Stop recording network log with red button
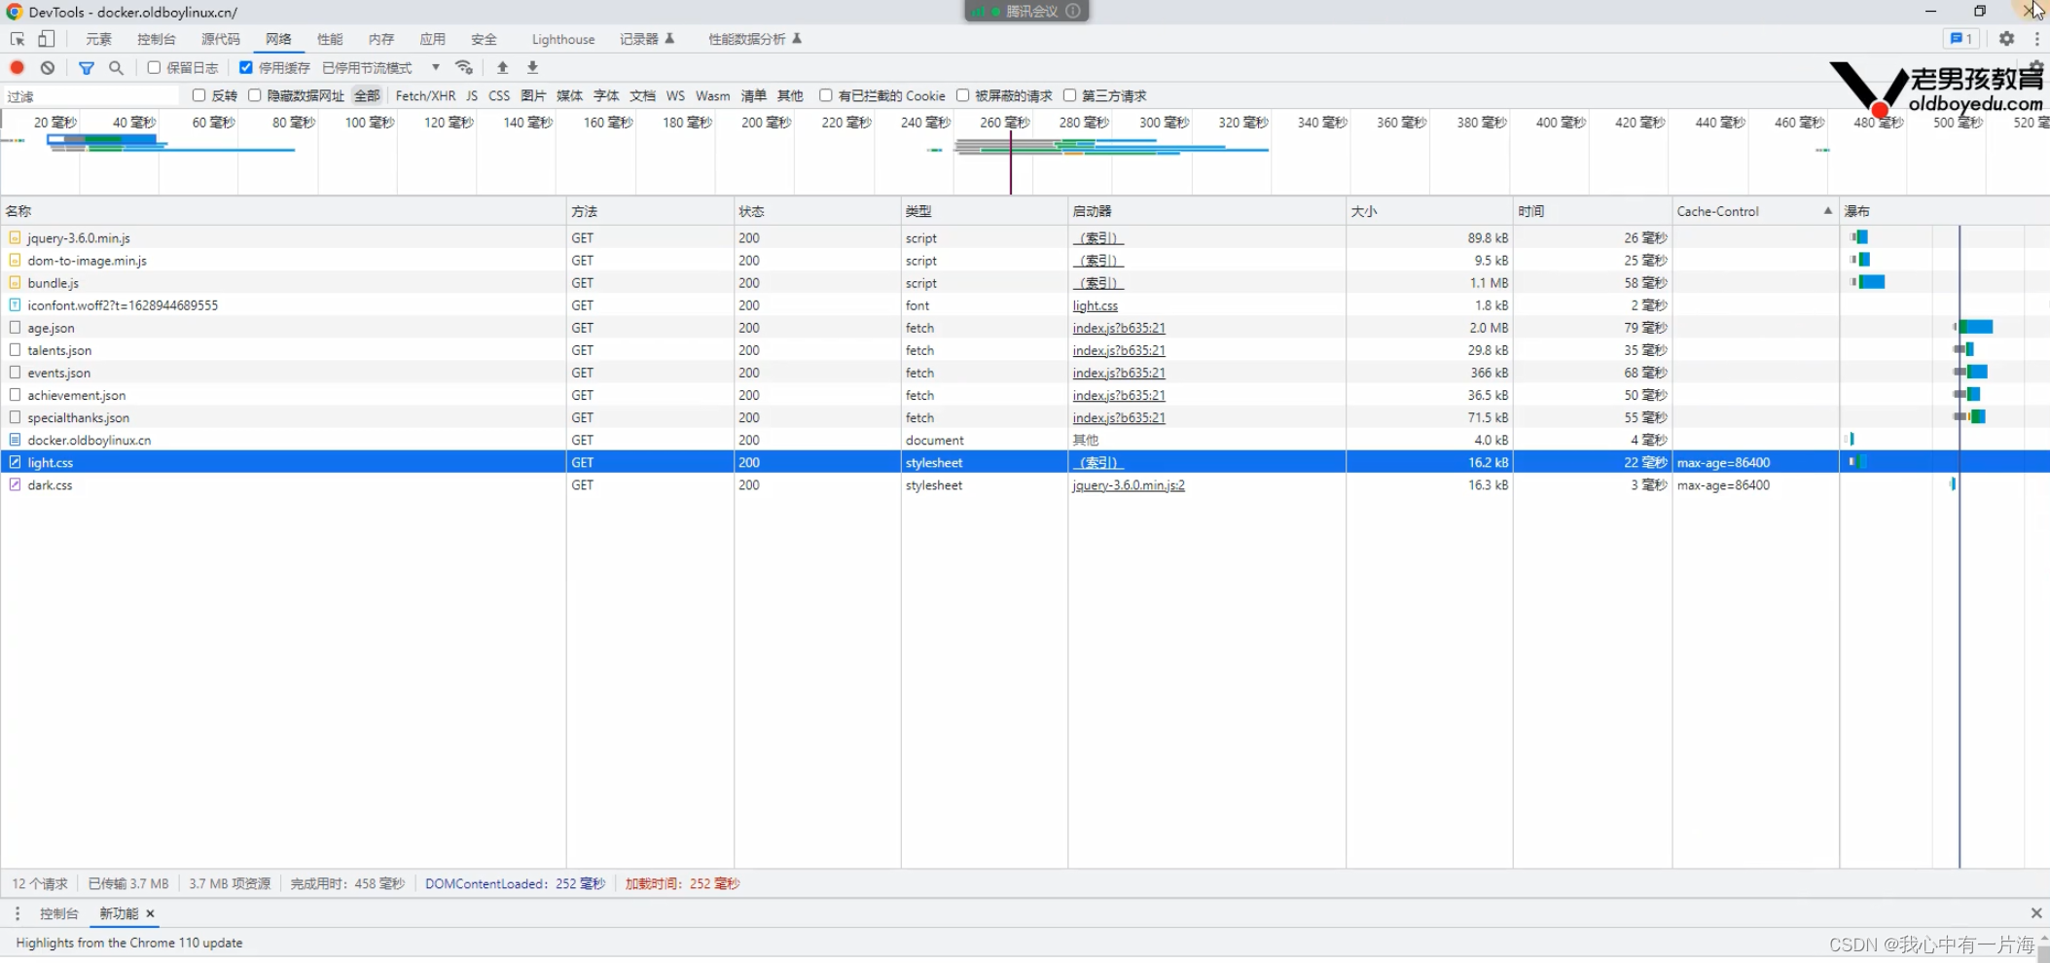2050x963 pixels. tap(17, 67)
